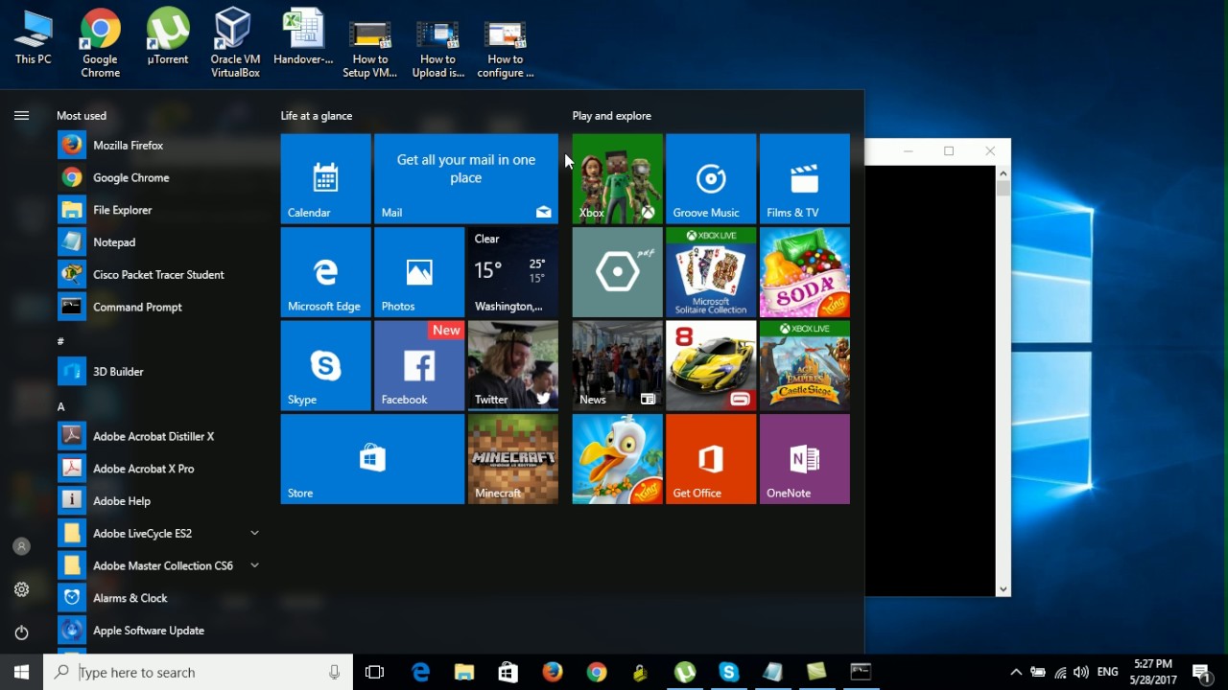Open the Weather tile for Washington

(513, 272)
